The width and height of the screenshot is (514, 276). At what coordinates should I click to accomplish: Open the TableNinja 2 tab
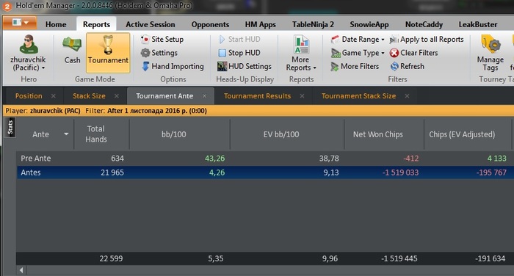coord(313,24)
